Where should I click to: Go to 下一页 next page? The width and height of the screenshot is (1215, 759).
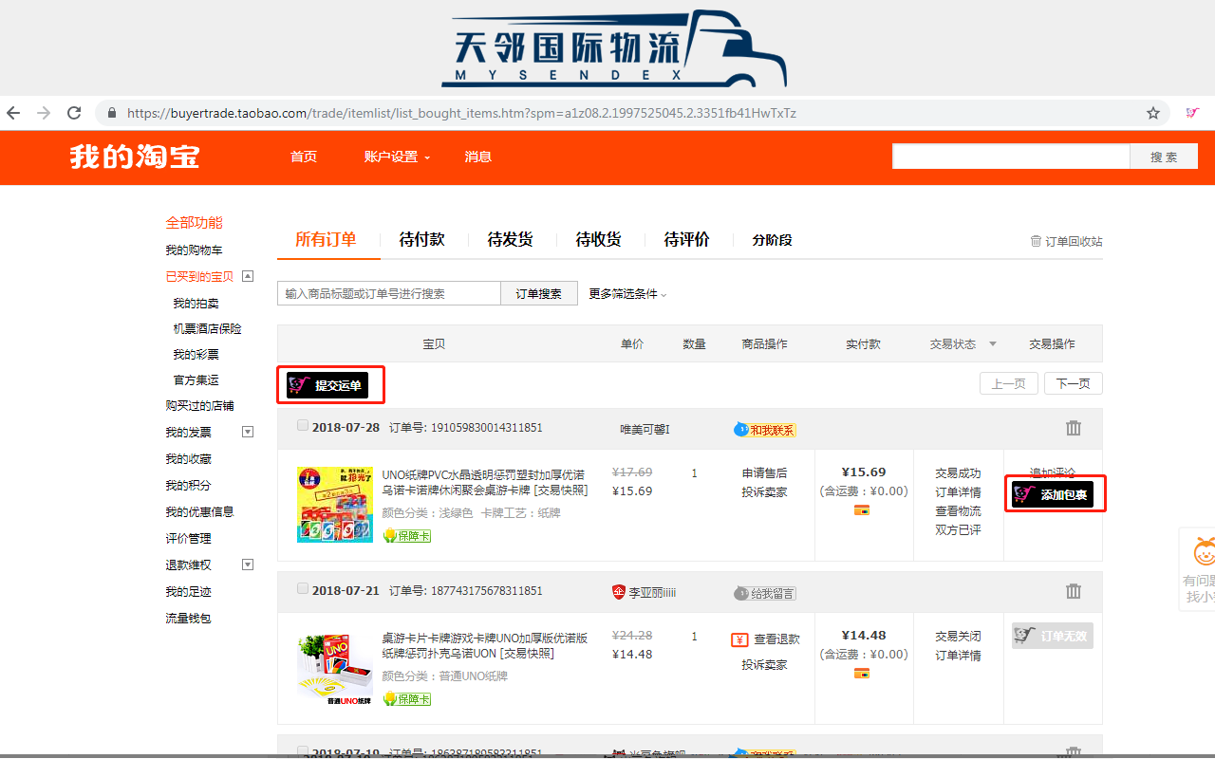(x=1074, y=383)
